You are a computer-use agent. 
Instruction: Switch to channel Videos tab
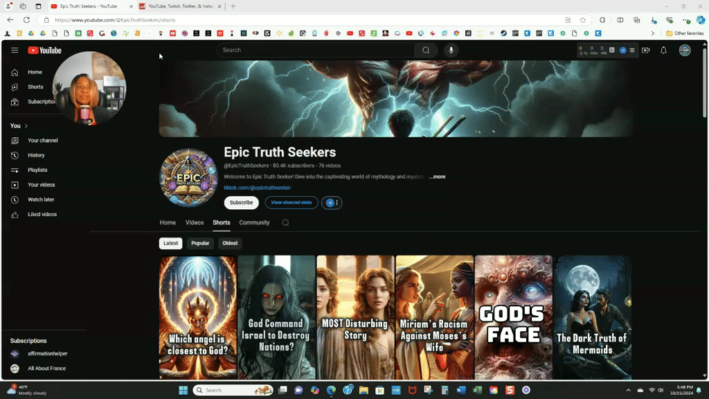[195, 222]
